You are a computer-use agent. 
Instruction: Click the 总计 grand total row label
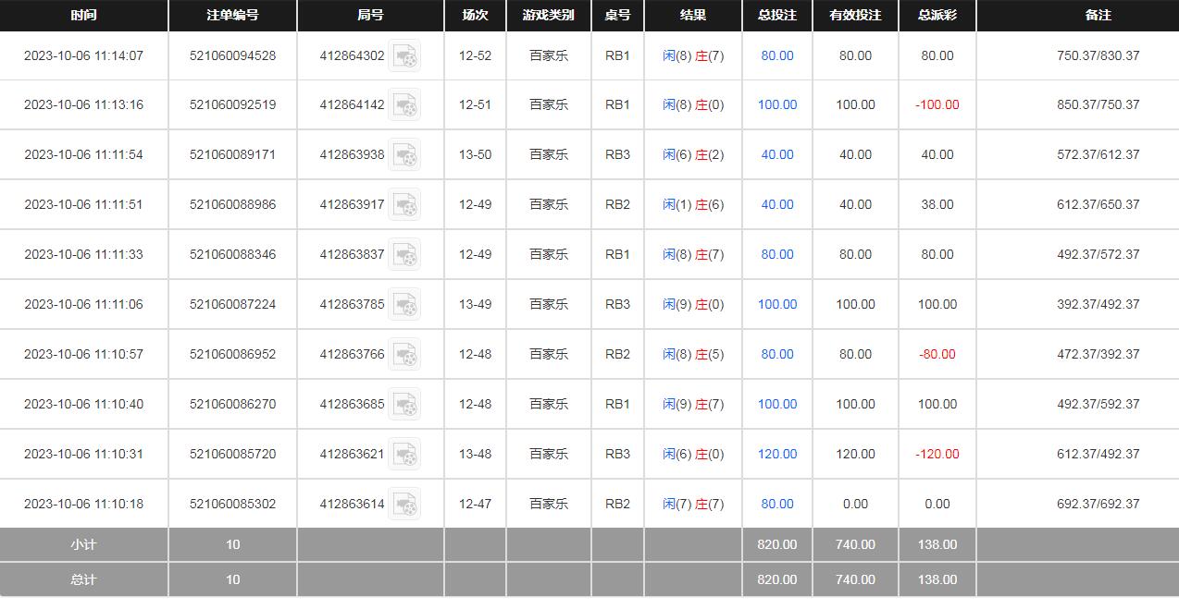click(x=83, y=579)
